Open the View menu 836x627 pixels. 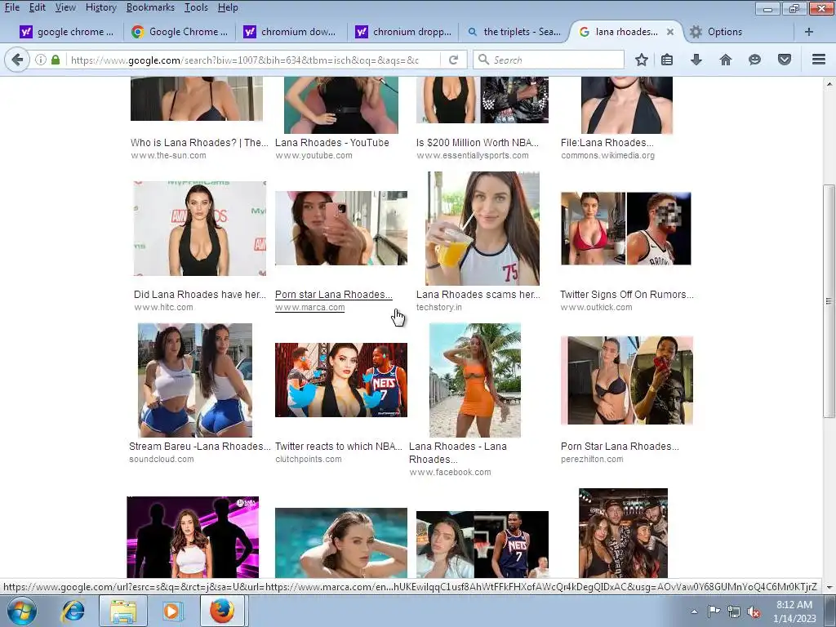coord(65,7)
